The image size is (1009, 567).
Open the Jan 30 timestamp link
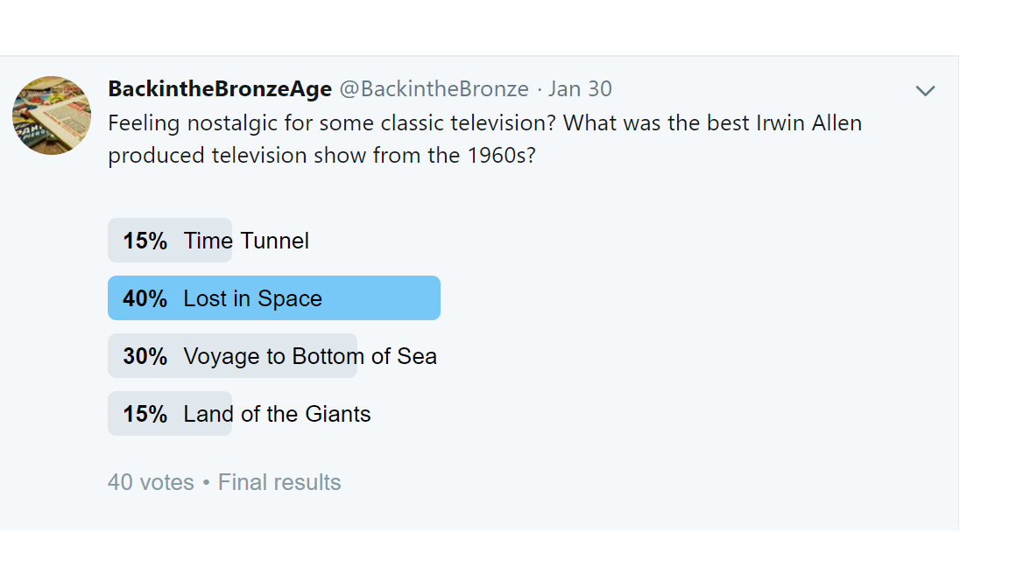click(x=580, y=88)
